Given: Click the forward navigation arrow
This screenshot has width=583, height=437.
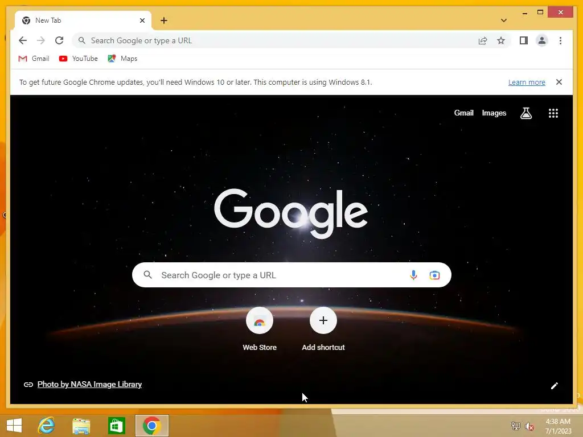Looking at the screenshot, I should (x=41, y=40).
